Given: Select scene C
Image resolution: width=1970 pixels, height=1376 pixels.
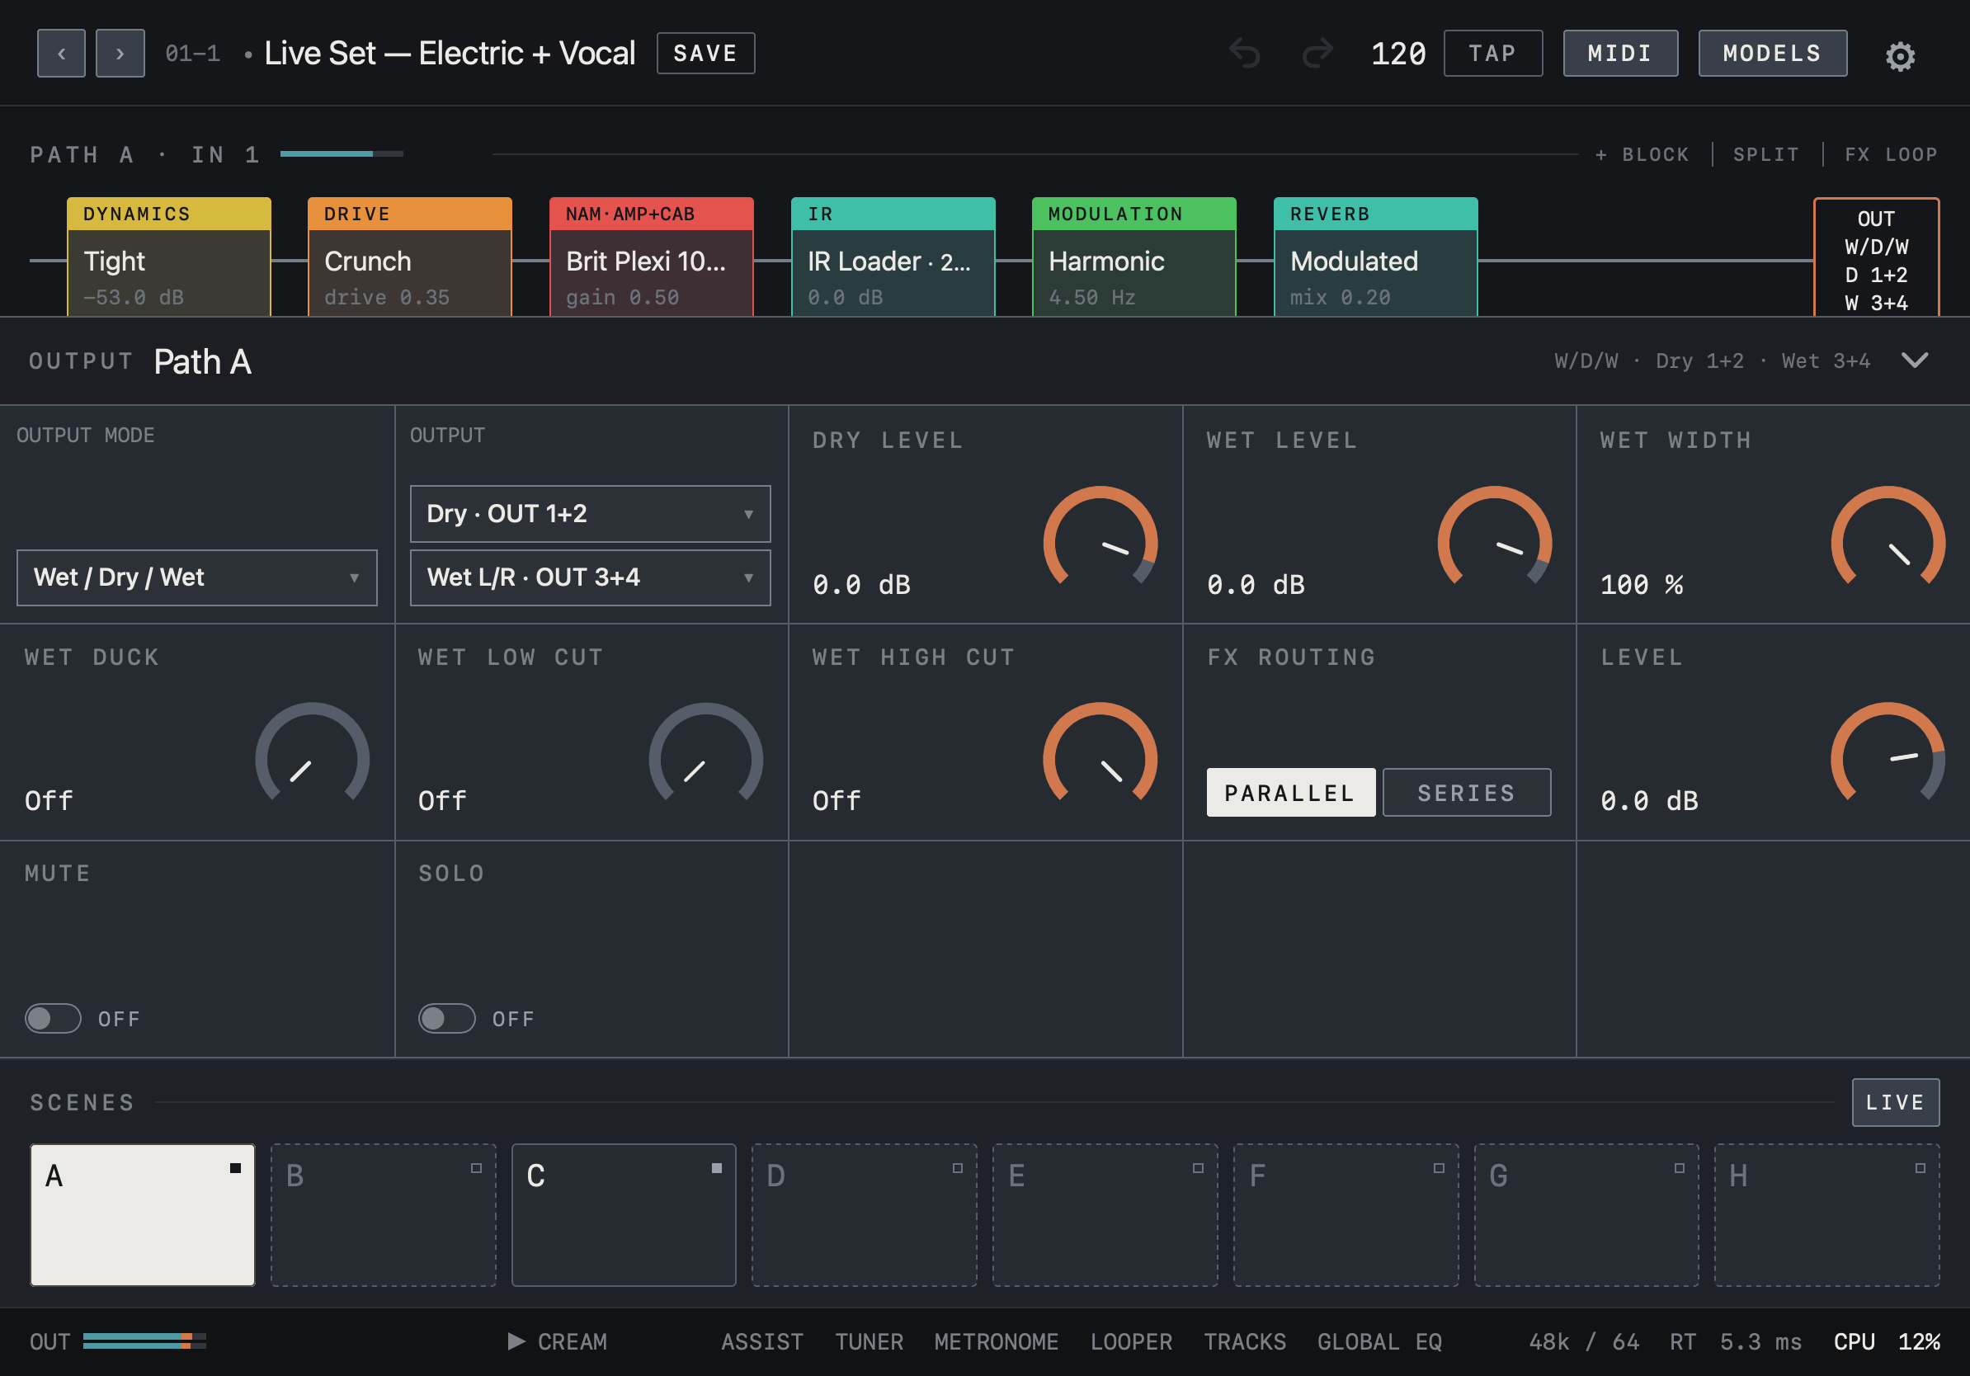Looking at the screenshot, I should pos(624,1214).
